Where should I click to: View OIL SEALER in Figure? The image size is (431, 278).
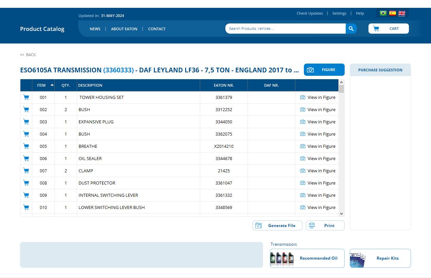[x=318, y=158]
